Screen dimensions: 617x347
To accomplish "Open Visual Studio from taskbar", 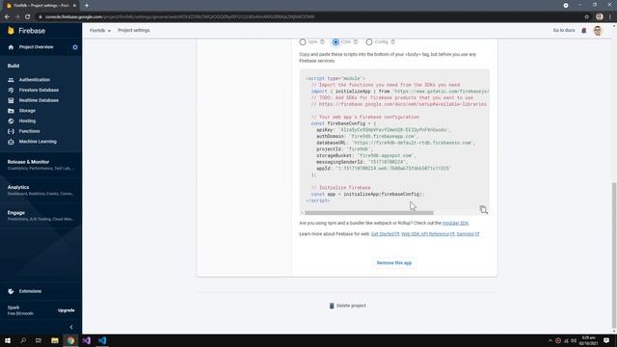I will tap(86, 340).
